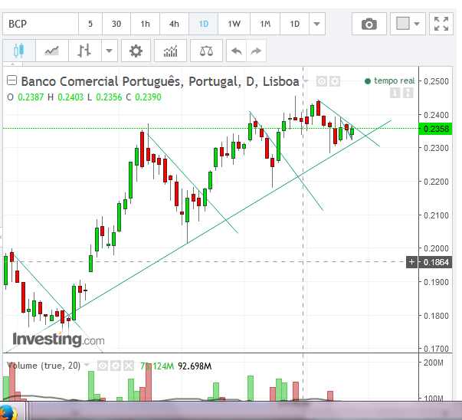The height and width of the screenshot is (420, 462).
Task: Take a chart snapshot with camera icon
Action: tap(369, 24)
